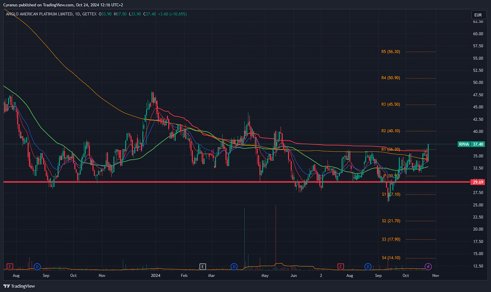Select the S1 (27.10) pivot label
This screenshot has width=491, height=292.
coord(391,194)
